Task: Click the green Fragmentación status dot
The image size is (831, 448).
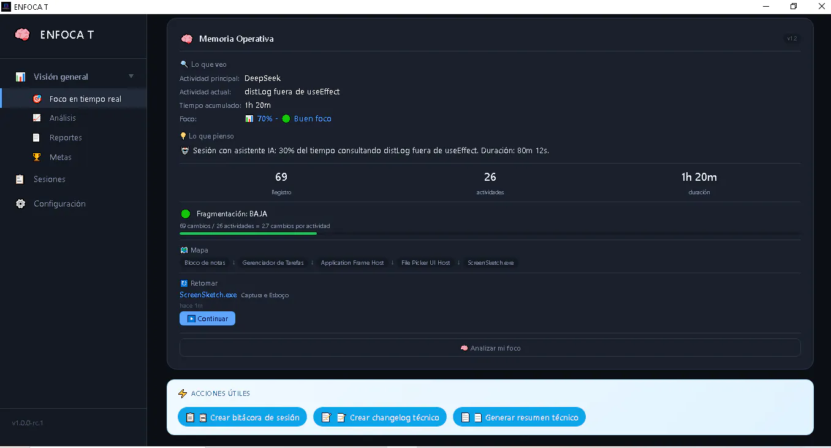Action: click(x=186, y=214)
